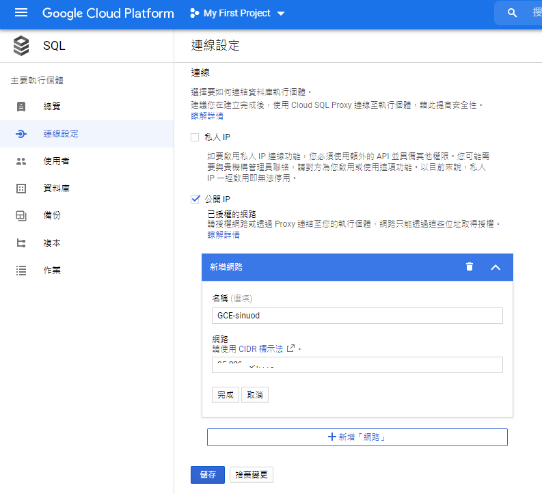
Task: Select 作業 in the sidebar
Action: (52, 271)
